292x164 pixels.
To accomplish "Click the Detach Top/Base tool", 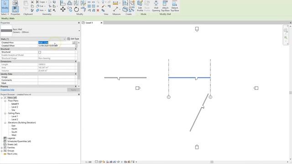I will 175,6.
